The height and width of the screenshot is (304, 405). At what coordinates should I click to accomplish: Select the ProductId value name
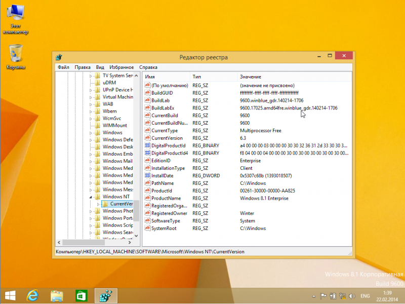click(161, 191)
